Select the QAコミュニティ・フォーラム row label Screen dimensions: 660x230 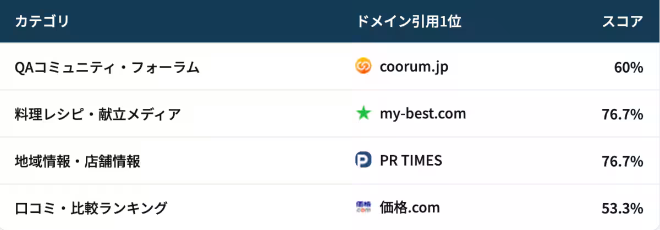[x=107, y=68]
